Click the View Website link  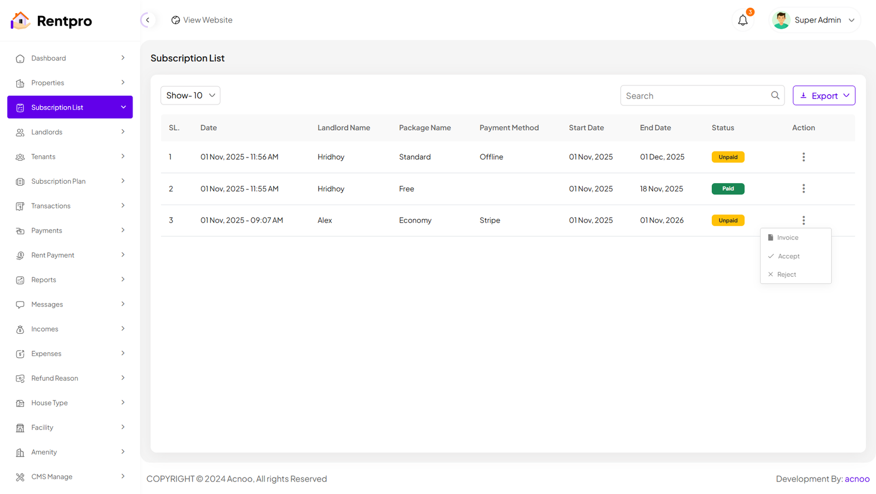pyautogui.click(x=201, y=20)
